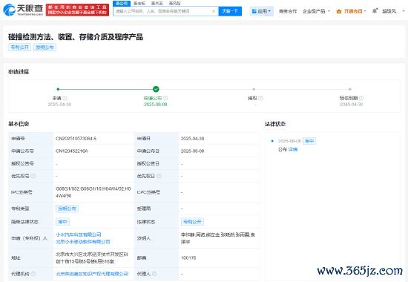This screenshot has height=282, width=408.
Task: Select the 查老板 search tab
Action: (x=139, y=4)
